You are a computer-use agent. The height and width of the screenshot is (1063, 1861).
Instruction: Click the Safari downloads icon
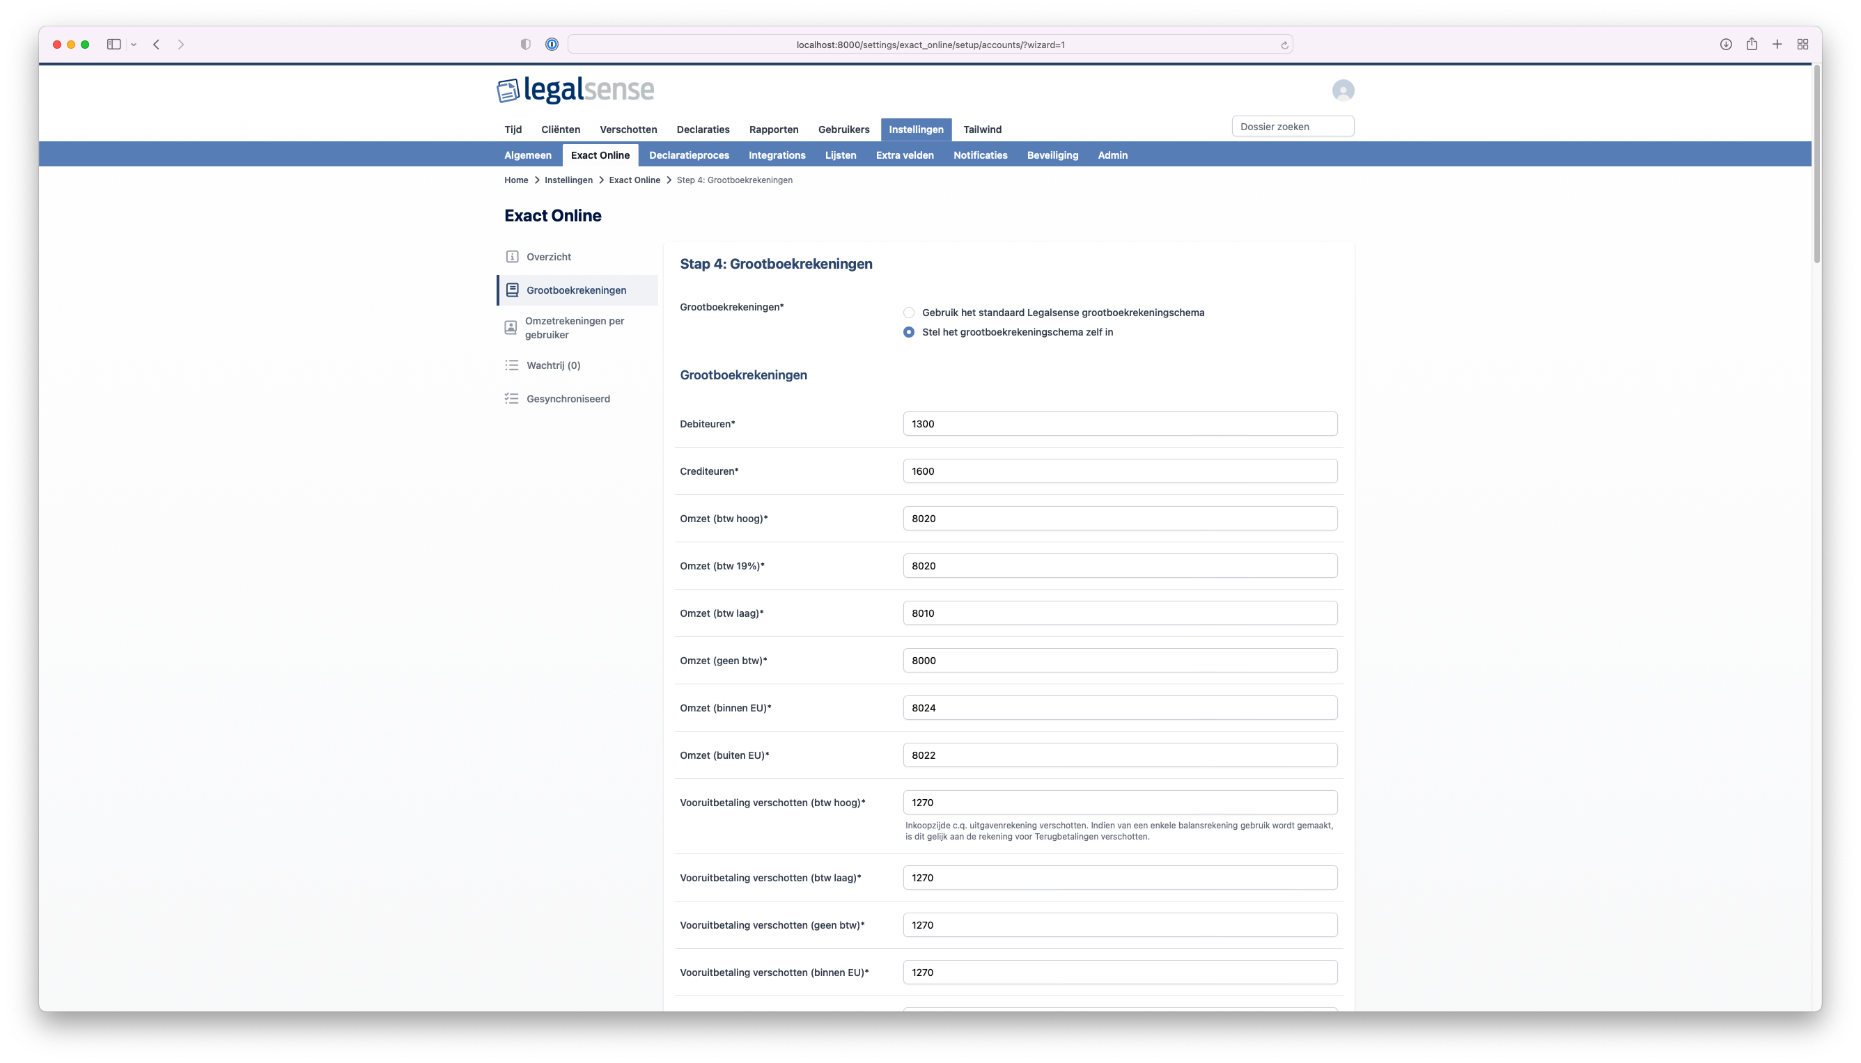[1725, 44]
